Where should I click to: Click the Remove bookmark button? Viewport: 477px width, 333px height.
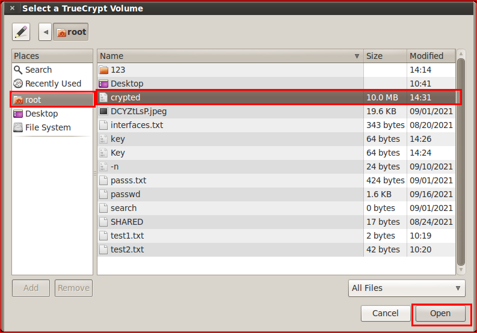coord(73,288)
